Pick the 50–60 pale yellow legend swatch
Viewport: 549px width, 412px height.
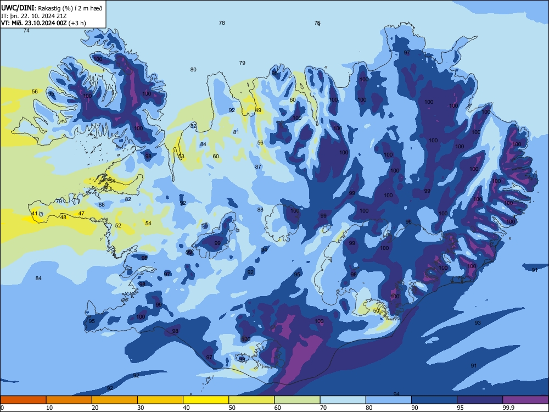252,400
